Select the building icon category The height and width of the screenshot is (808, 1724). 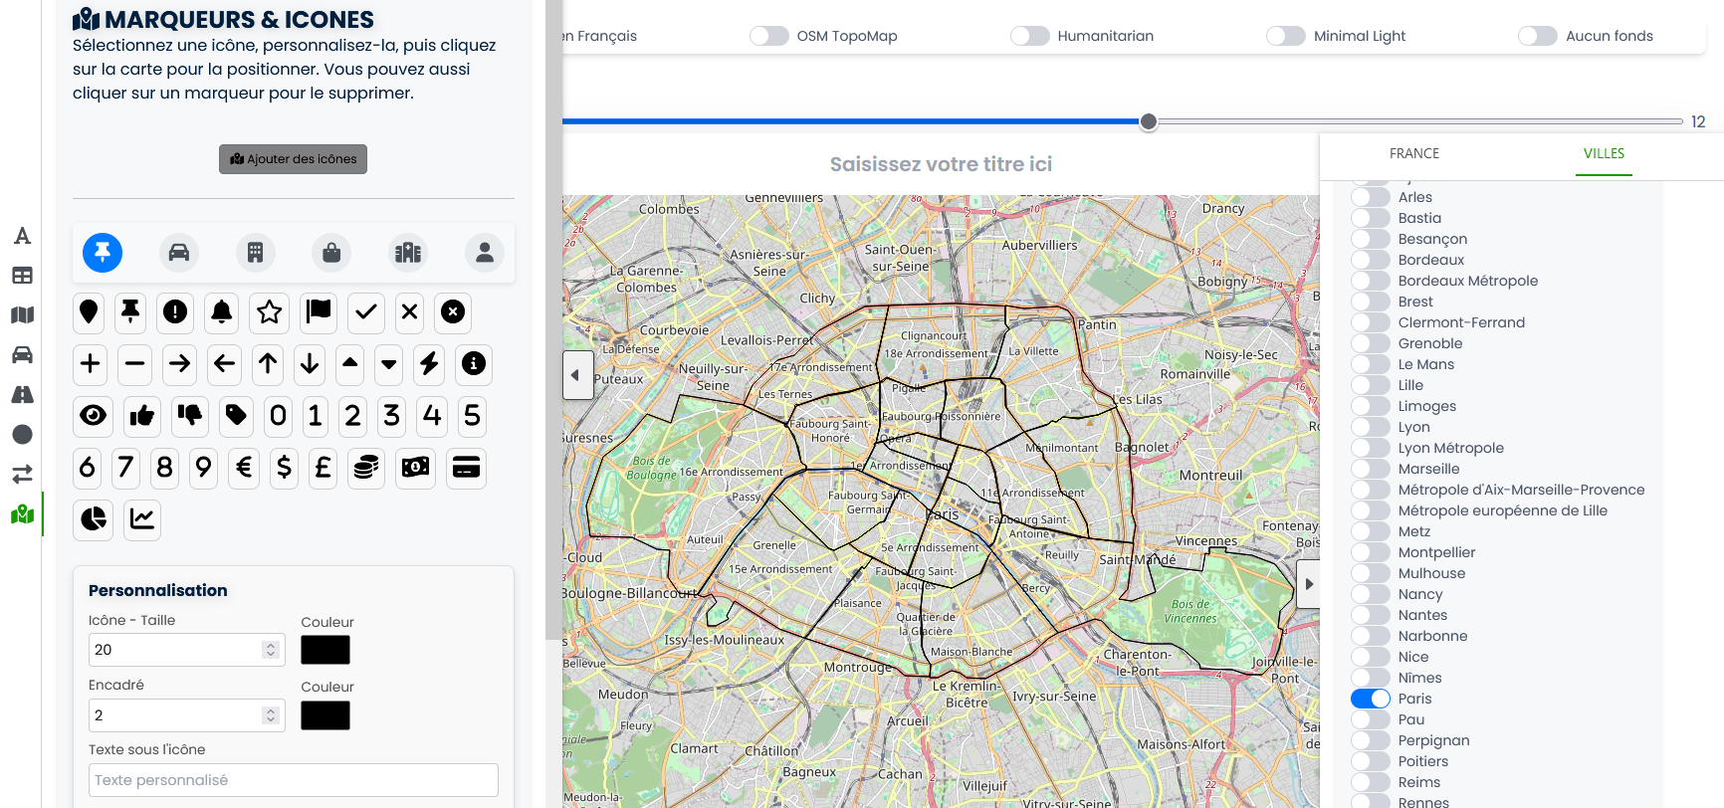click(256, 253)
